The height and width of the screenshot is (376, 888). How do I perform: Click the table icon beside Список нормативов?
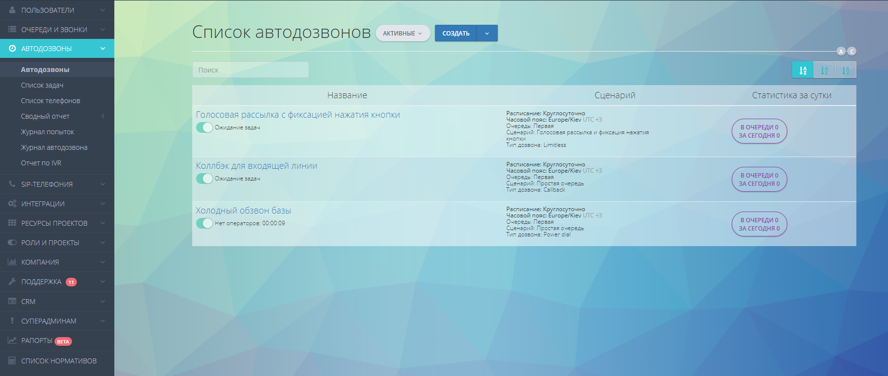coord(12,361)
